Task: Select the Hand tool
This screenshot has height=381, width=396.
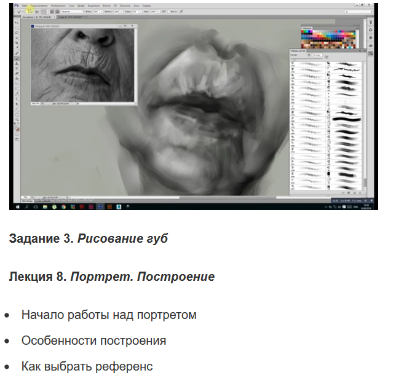Action: tap(17, 114)
